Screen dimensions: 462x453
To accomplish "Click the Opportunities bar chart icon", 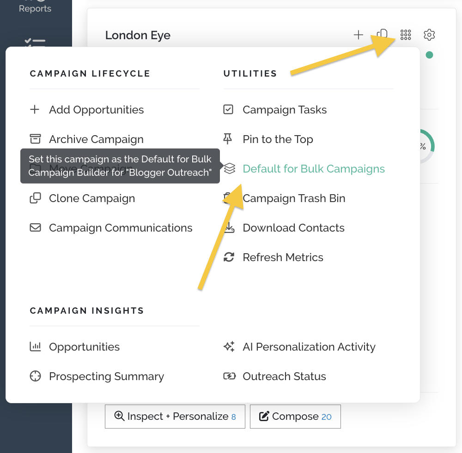I will tap(36, 346).
